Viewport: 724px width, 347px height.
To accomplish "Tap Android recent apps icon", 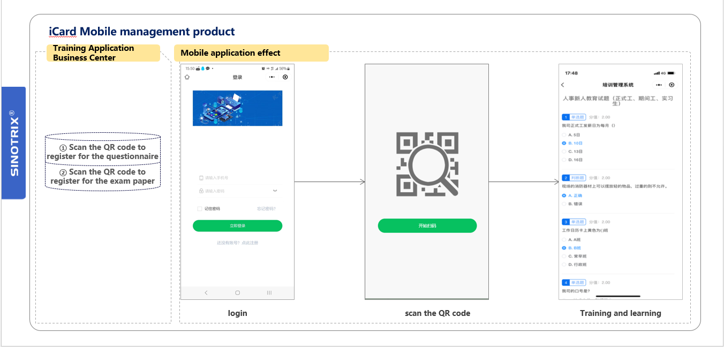I will (x=269, y=293).
